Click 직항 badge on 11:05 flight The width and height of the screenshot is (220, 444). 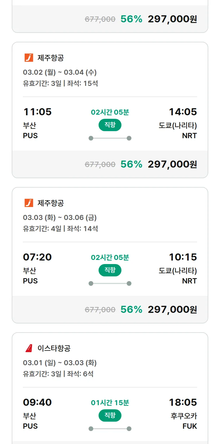point(110,125)
